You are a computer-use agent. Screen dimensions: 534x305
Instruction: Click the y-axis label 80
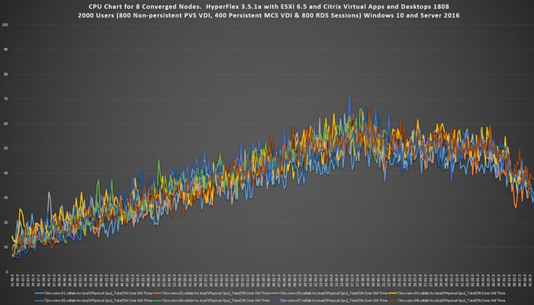tap(6, 74)
